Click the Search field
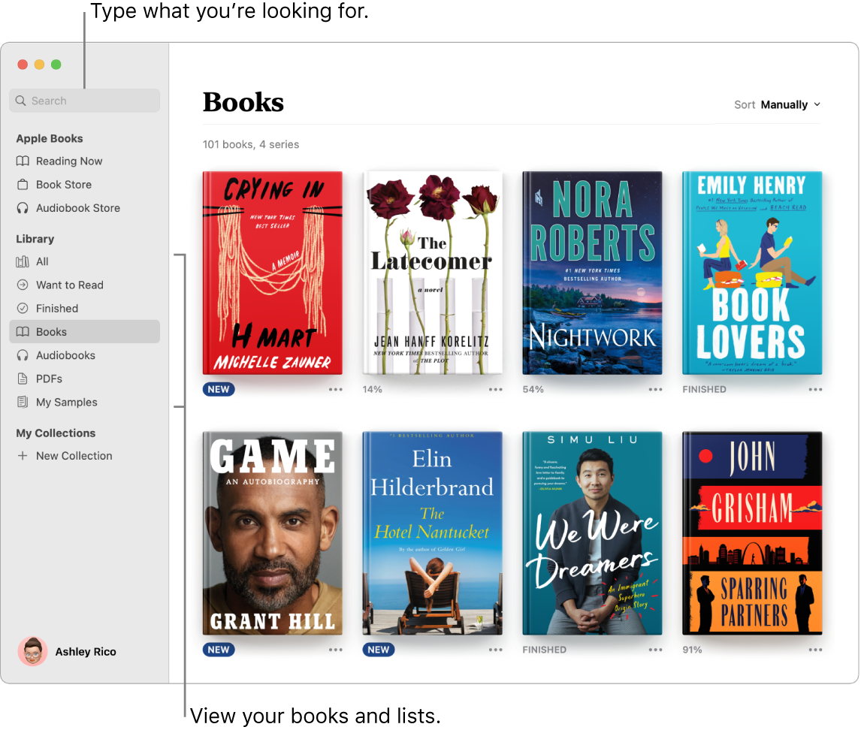This screenshot has width=861, height=733. pyautogui.click(x=84, y=100)
